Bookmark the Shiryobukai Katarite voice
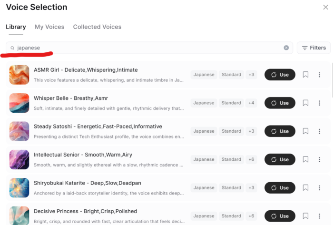The width and height of the screenshot is (333, 225). (306, 188)
